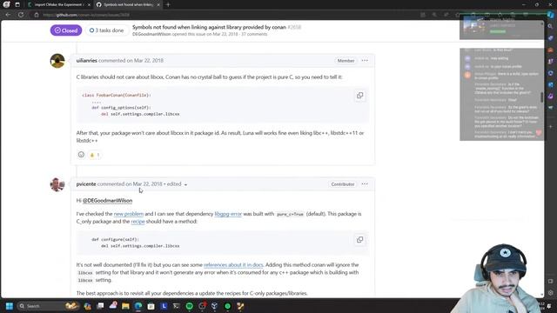Click the Member badge on uilianries's comment
557x313 pixels.
coord(346,61)
